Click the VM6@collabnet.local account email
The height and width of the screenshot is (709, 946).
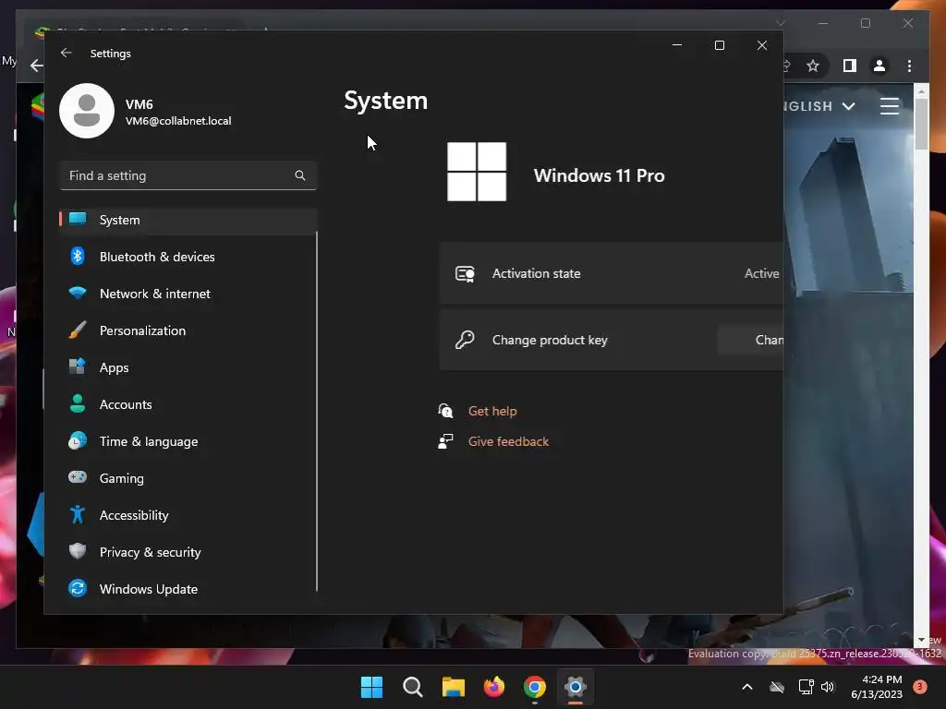pyautogui.click(x=178, y=121)
